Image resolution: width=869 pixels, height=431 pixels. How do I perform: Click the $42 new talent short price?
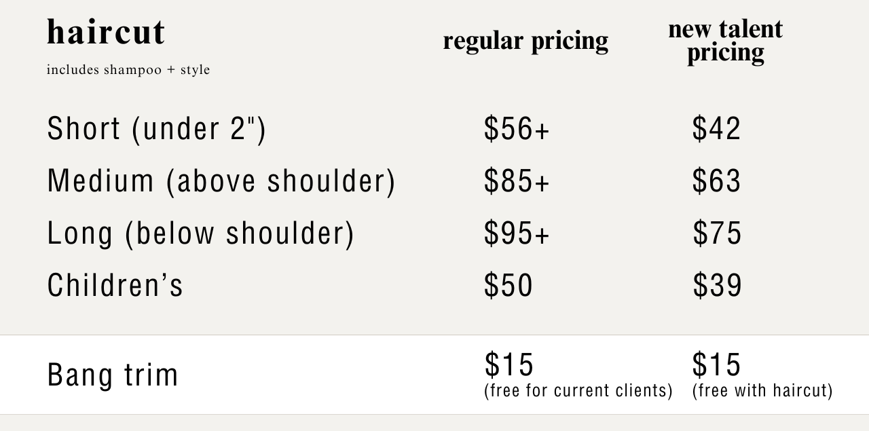(x=716, y=128)
